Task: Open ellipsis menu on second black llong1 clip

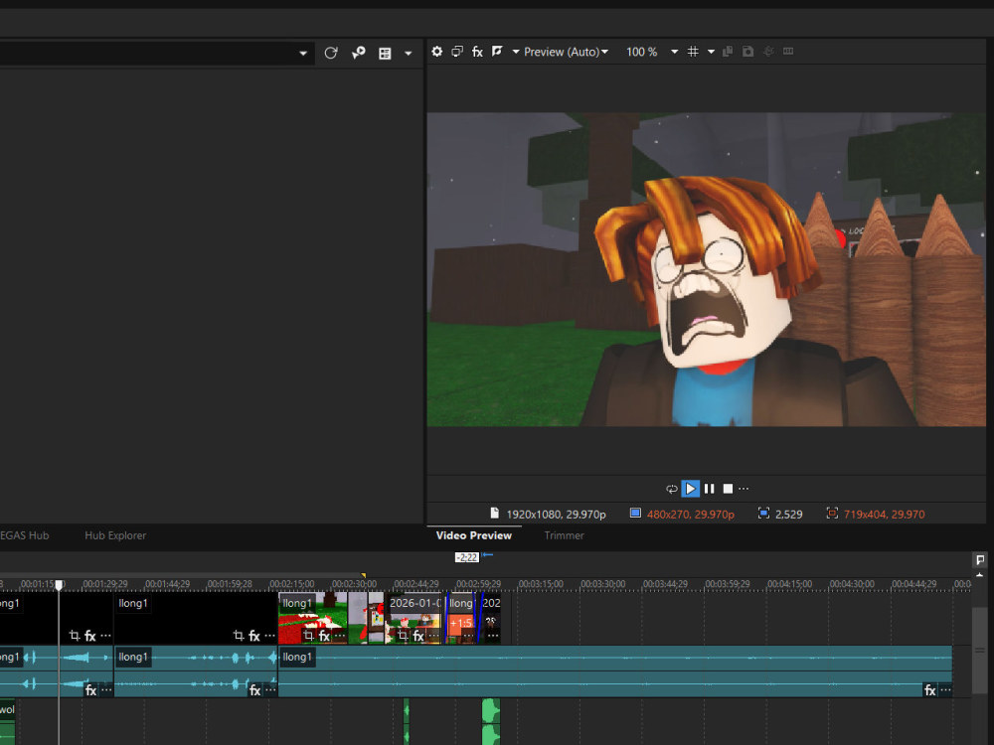Action: [269, 636]
